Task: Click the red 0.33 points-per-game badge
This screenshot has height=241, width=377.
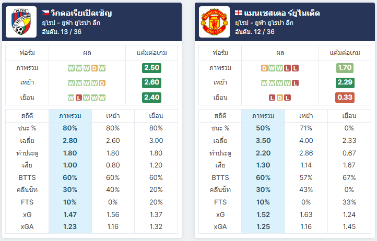Action: 345,98
